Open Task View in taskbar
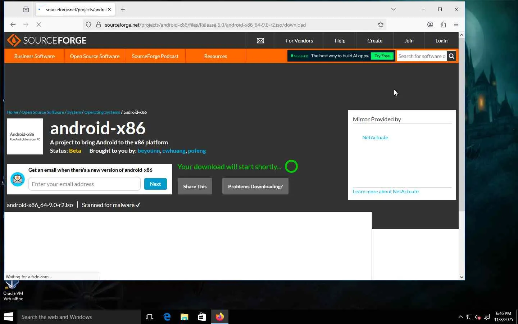 click(150, 317)
